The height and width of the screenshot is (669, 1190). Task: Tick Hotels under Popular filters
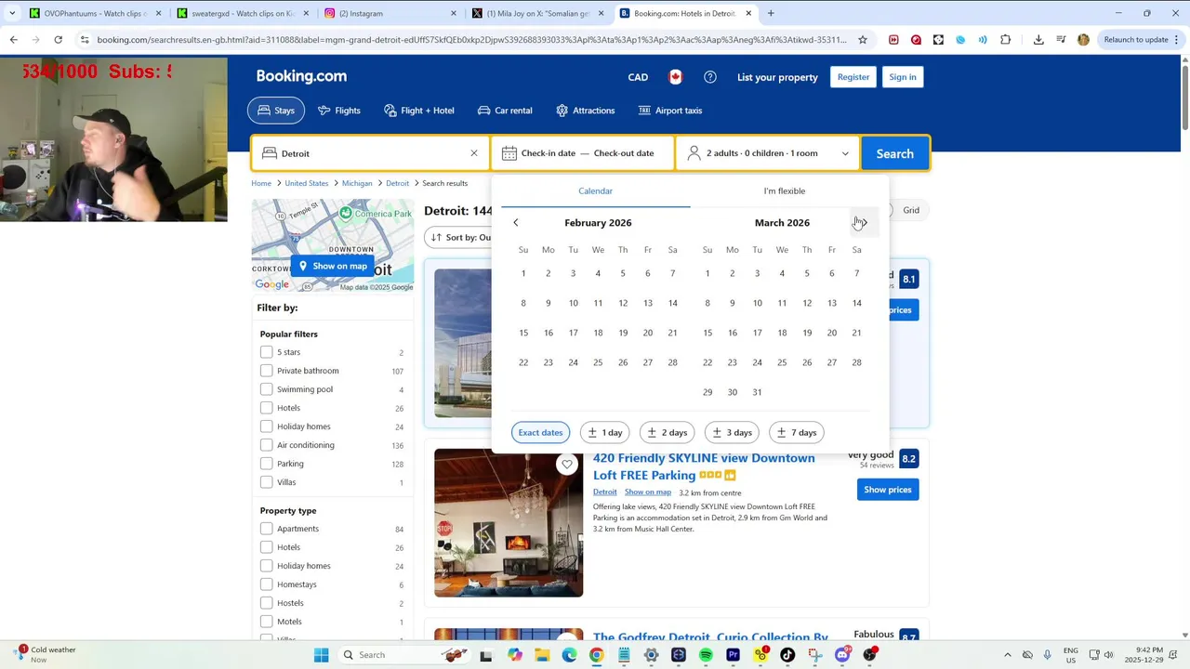click(267, 408)
